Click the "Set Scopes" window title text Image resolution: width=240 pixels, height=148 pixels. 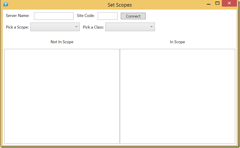pos(120,5)
